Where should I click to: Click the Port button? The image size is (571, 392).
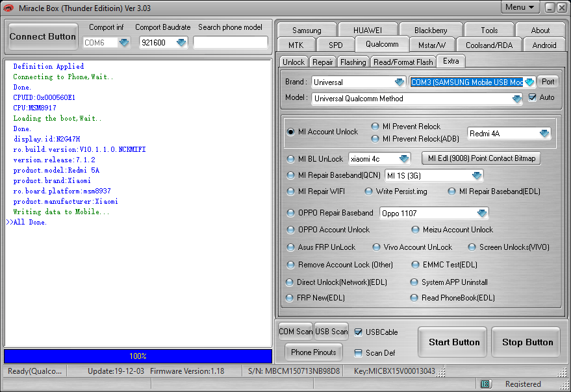point(548,82)
